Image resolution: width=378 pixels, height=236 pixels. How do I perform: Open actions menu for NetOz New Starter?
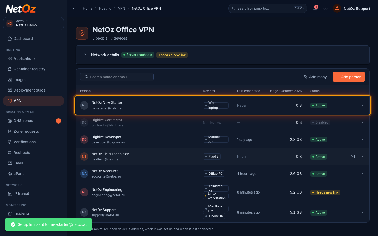[361, 105]
